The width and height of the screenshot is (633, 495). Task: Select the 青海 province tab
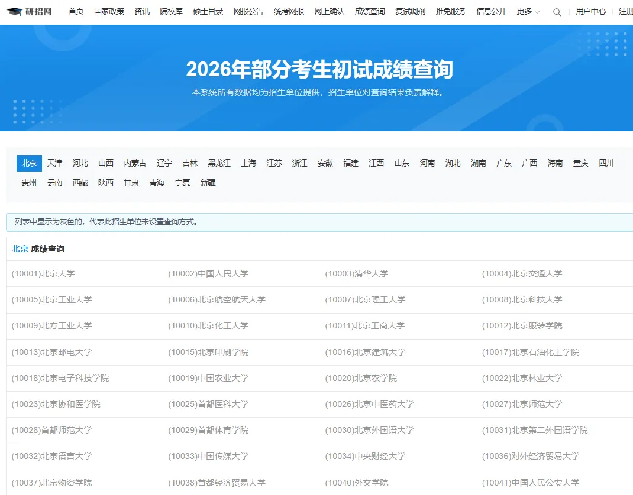point(157,183)
